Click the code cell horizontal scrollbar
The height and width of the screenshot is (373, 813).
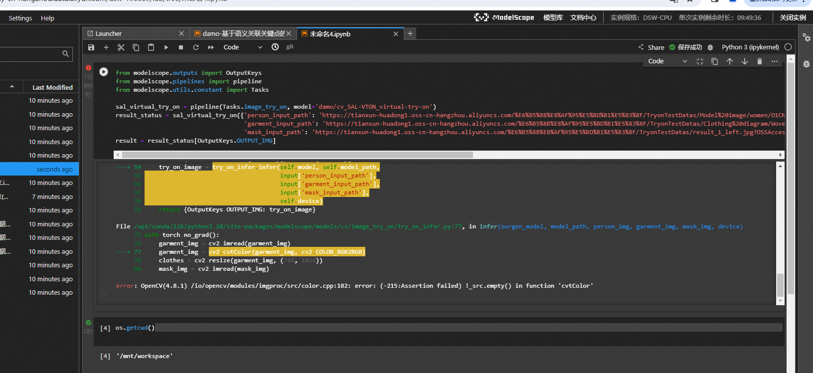coord(298,155)
